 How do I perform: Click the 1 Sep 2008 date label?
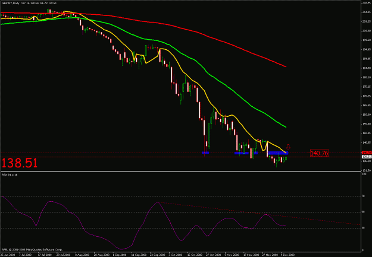coord(120,255)
